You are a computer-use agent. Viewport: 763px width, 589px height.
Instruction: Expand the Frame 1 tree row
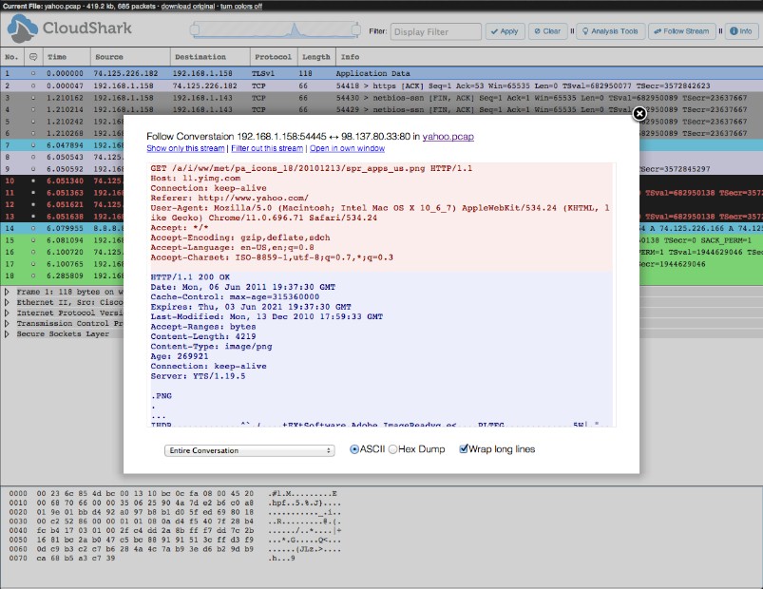pyautogui.click(x=7, y=292)
